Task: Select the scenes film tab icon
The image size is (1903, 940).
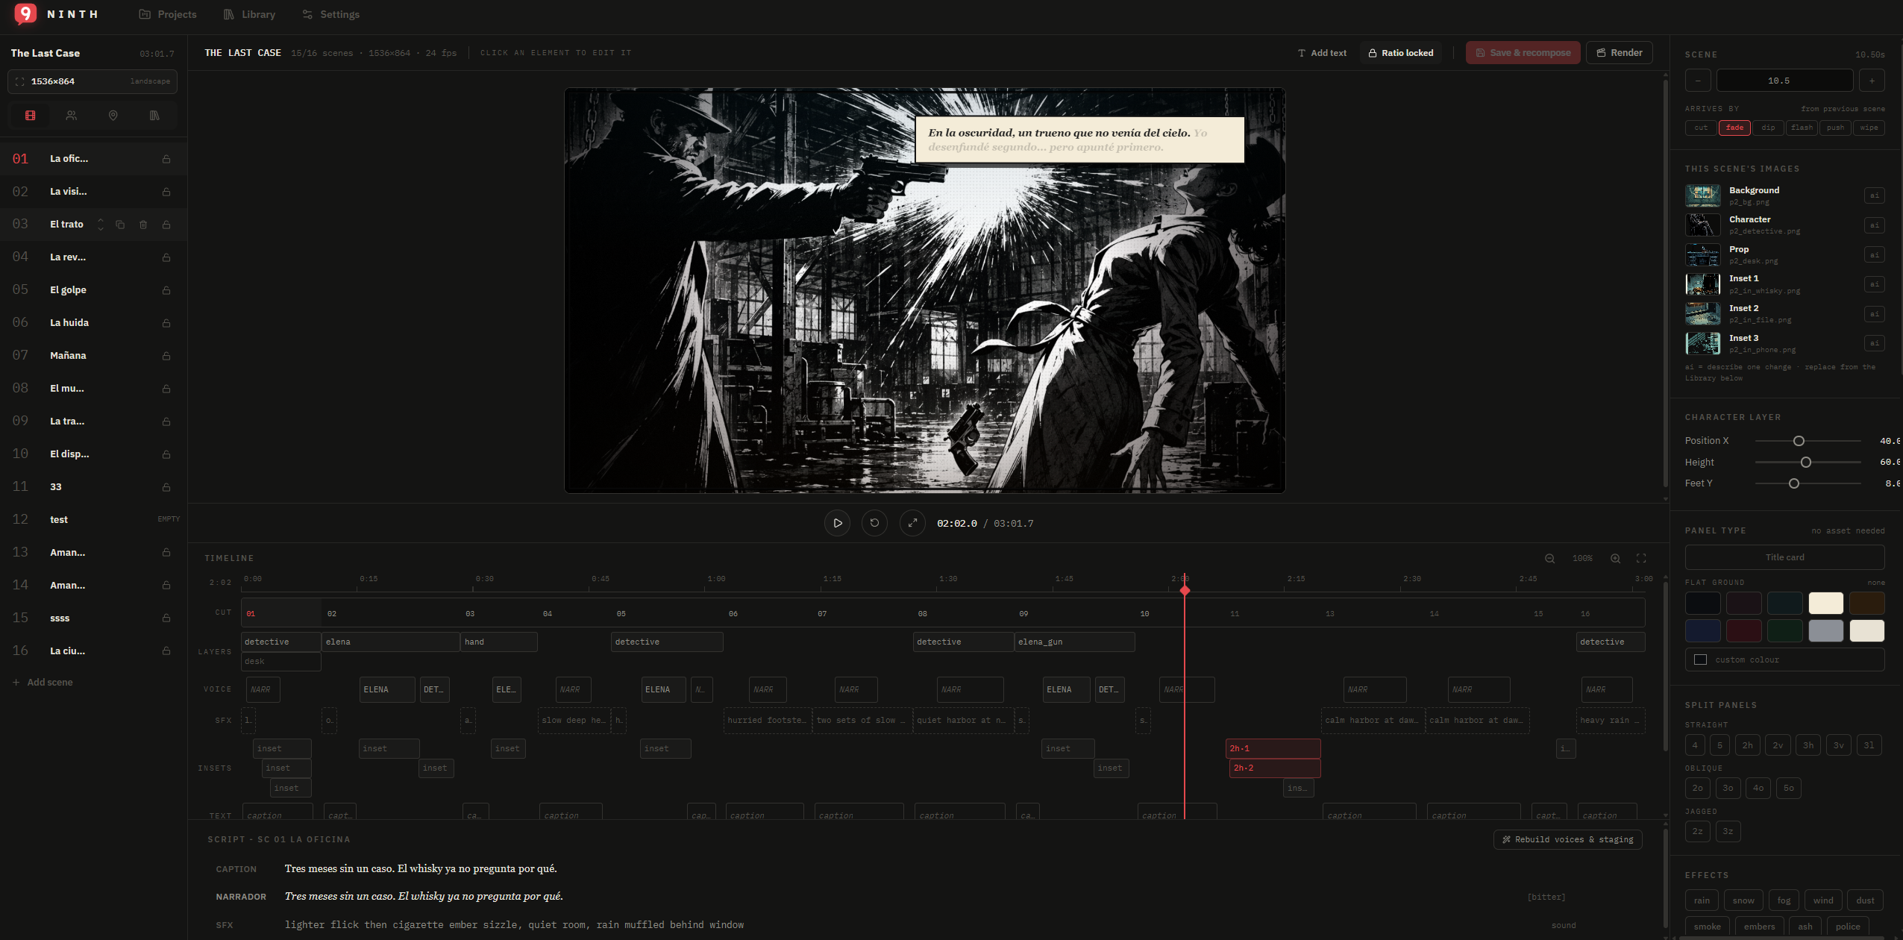Action: tap(31, 116)
